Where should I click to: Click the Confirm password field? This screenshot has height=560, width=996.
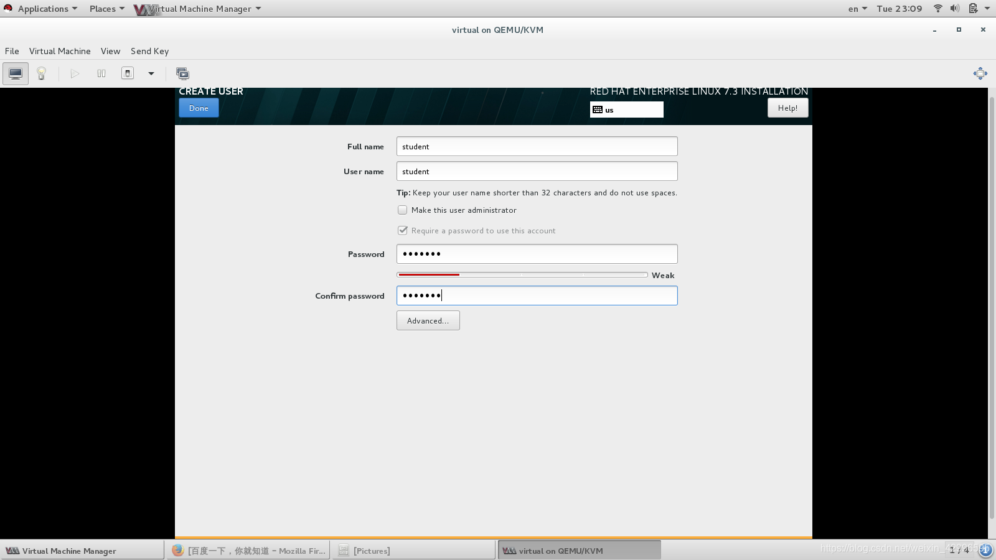(537, 296)
